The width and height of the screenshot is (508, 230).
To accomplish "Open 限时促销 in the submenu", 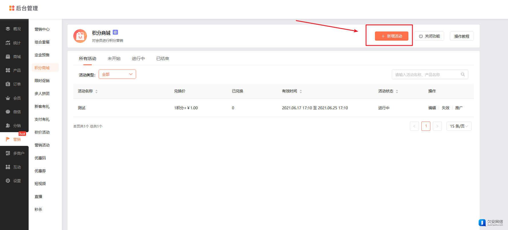I will pyautogui.click(x=42, y=81).
